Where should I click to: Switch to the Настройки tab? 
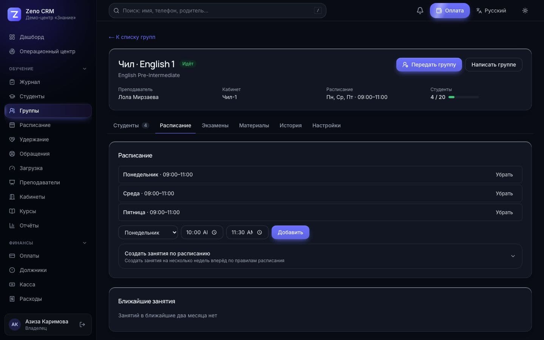point(326,125)
